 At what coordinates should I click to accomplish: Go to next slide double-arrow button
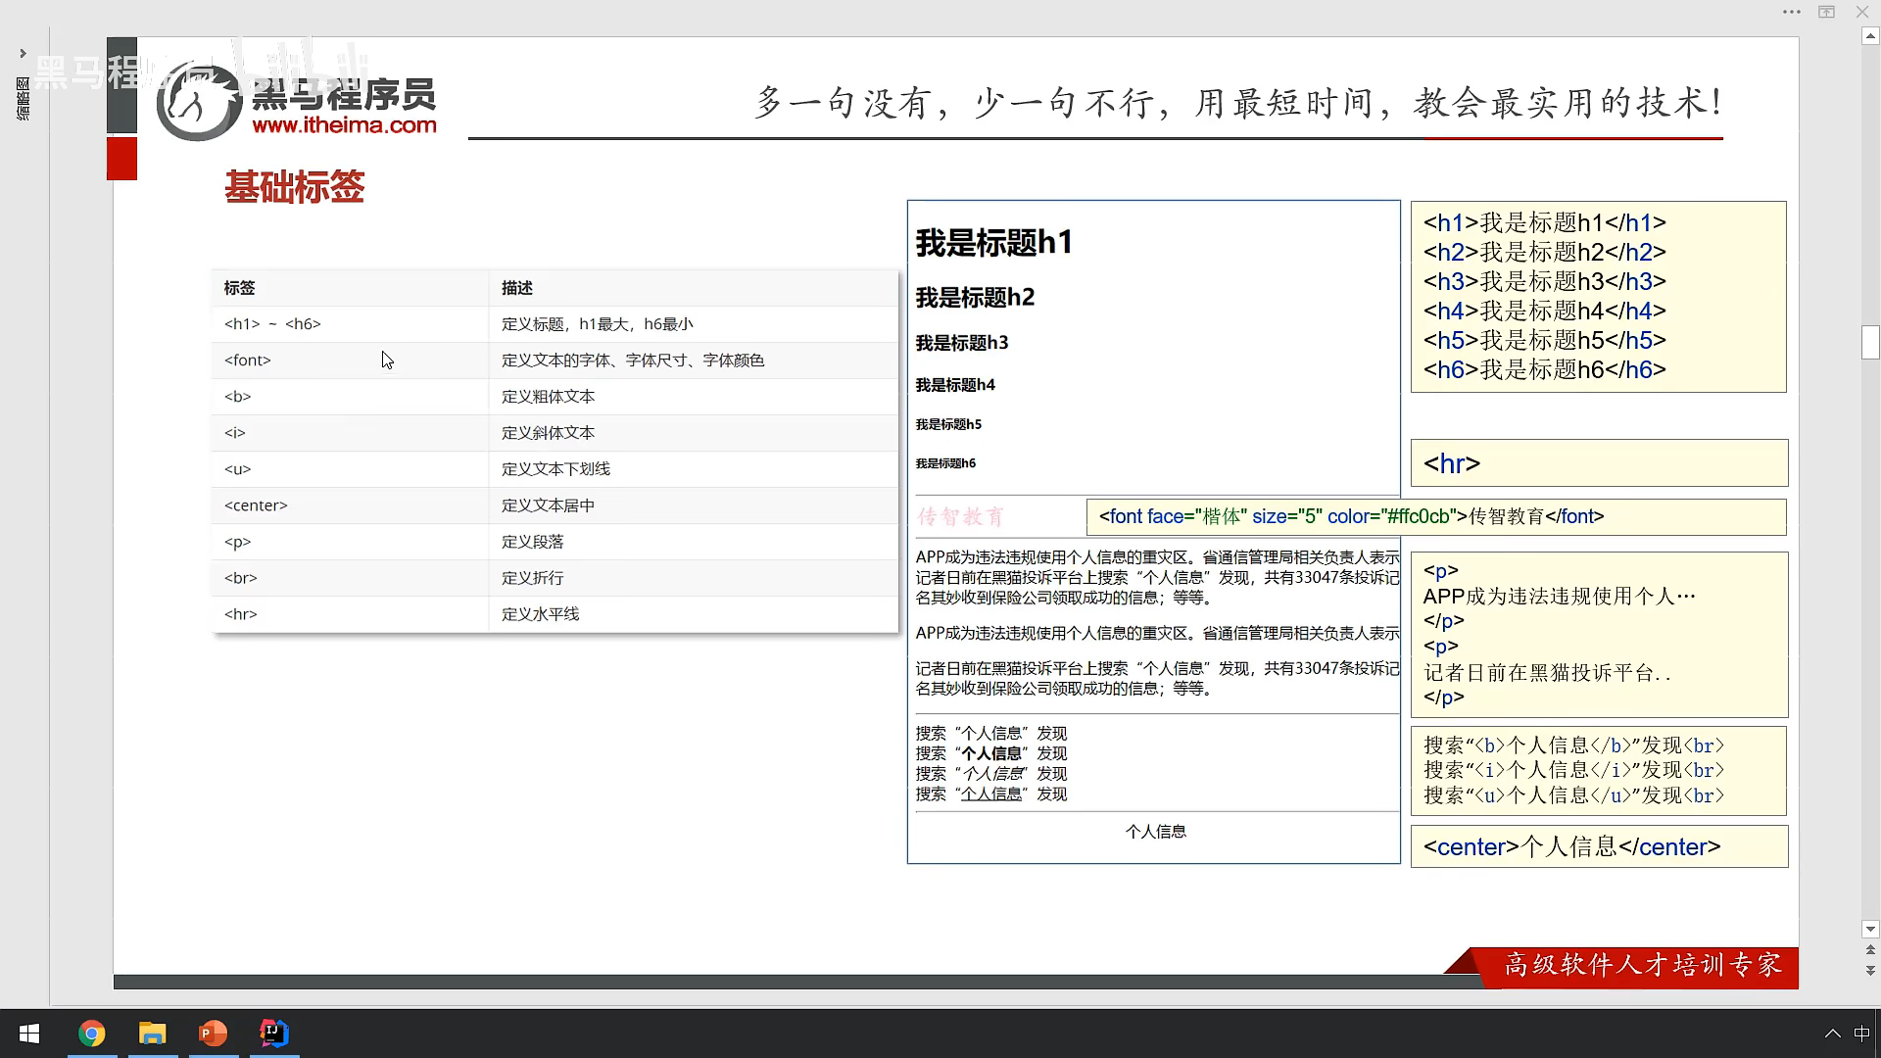[x=1870, y=971]
